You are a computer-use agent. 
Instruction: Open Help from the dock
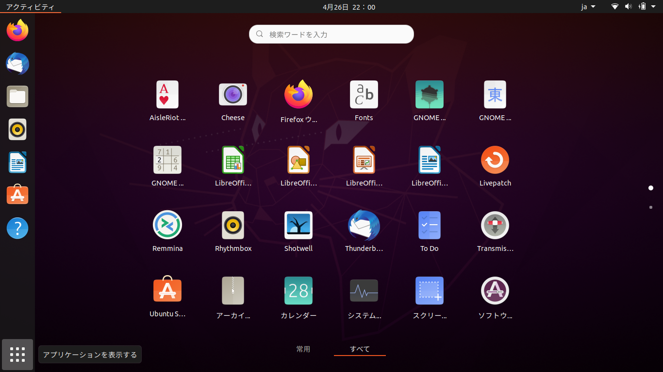click(17, 228)
